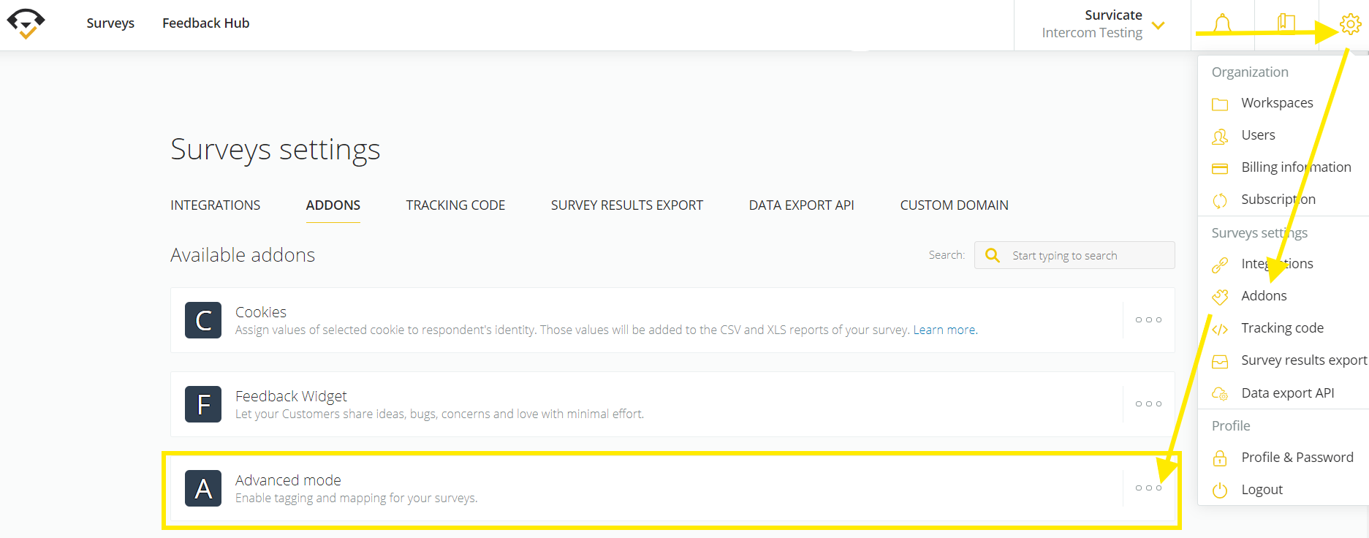Screen dimensions: 1369x538
Task: Open the CUSTOM DOMAIN tab
Action: click(x=955, y=205)
